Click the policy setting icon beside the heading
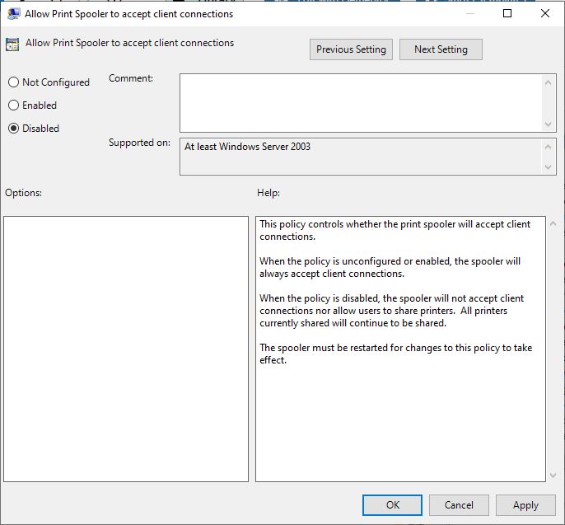Screen dimensions: 565x525 point(12,45)
